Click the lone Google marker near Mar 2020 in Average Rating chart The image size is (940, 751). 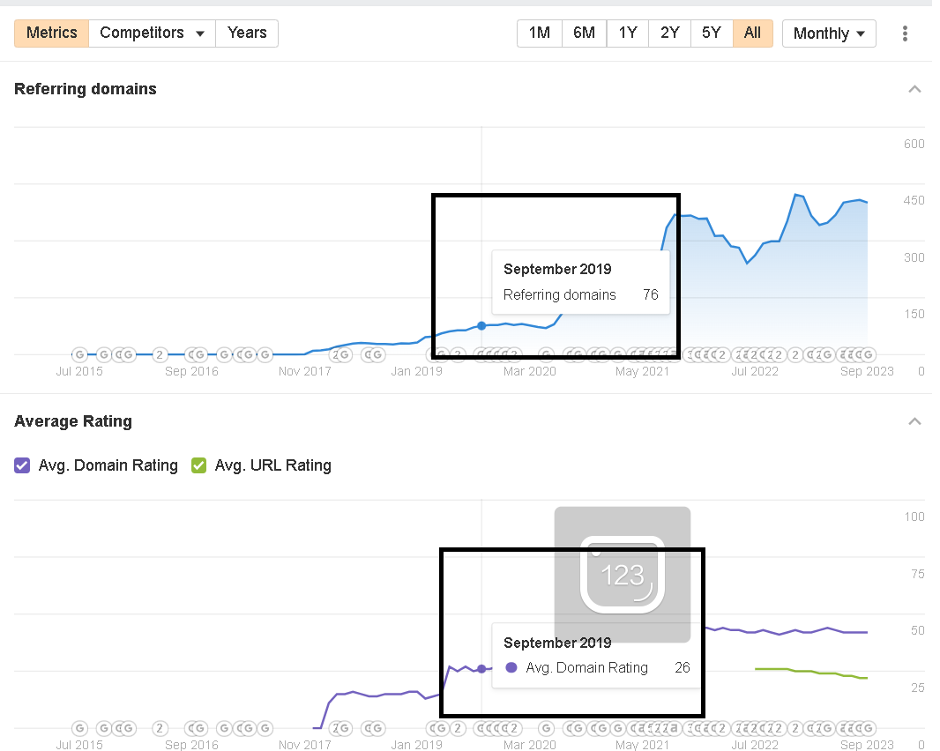(546, 728)
